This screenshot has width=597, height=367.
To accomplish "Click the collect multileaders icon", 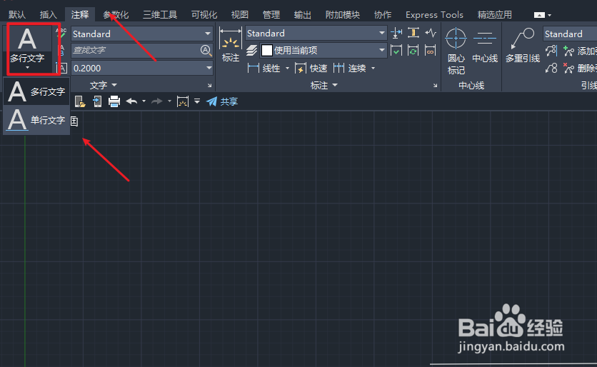I will tap(551, 68).
